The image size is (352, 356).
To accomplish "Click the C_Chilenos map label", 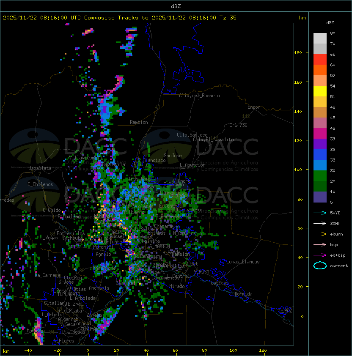I will 40,184.
